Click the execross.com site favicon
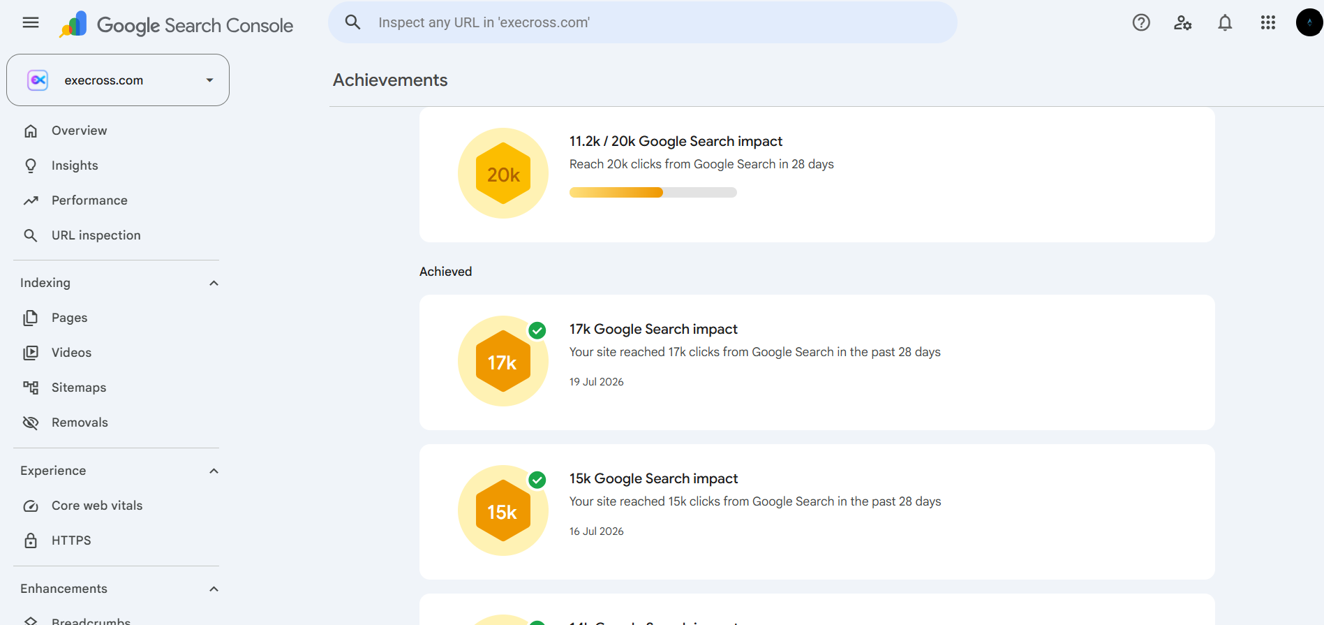 [x=38, y=80]
